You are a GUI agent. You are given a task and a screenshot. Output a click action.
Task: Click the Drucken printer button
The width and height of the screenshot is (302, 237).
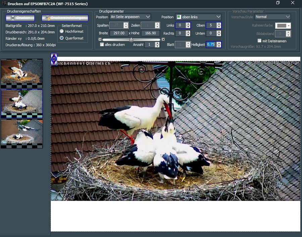point(20,18)
